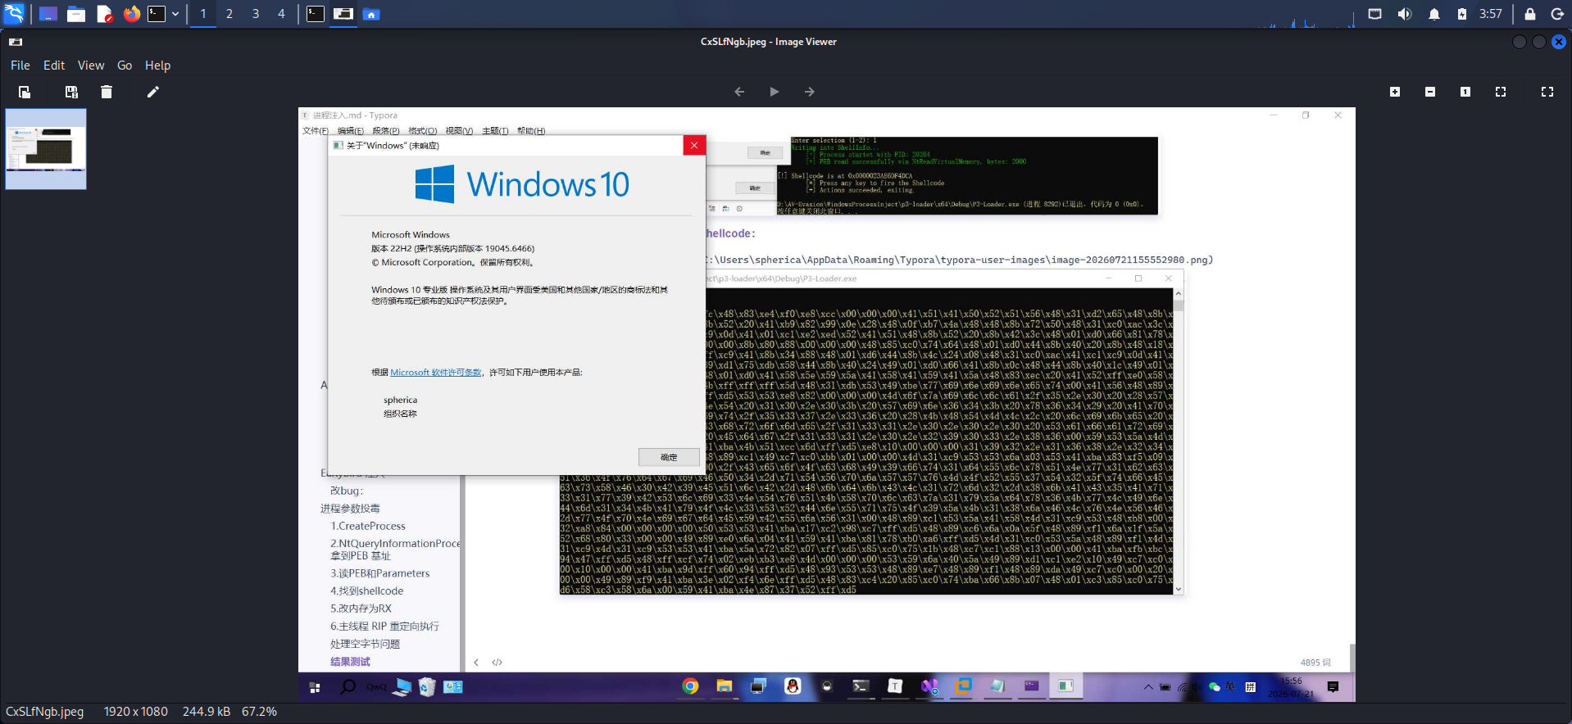This screenshot has width=1572, height=724.
Task: Open the Edit menu
Action: click(x=54, y=66)
